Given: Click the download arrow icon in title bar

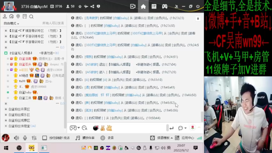Looking at the screenshot, I should click(x=176, y=6).
